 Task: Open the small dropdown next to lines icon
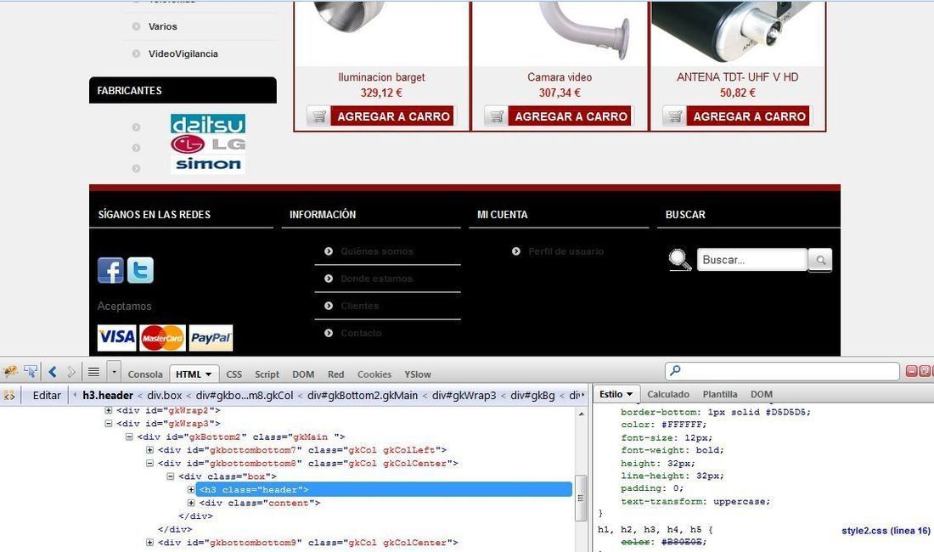tap(114, 372)
